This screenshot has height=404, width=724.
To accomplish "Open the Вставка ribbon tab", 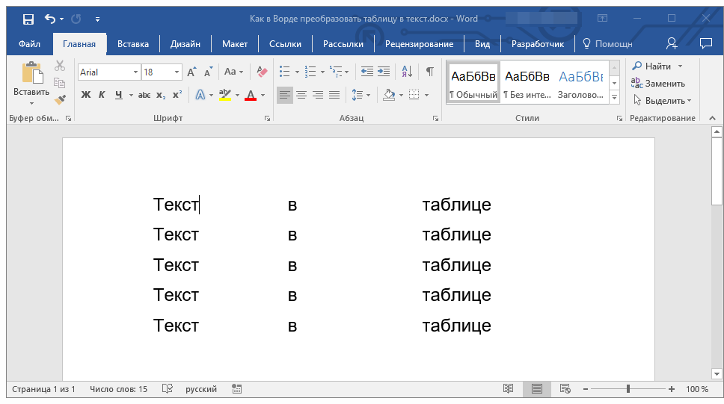I will pyautogui.click(x=133, y=44).
